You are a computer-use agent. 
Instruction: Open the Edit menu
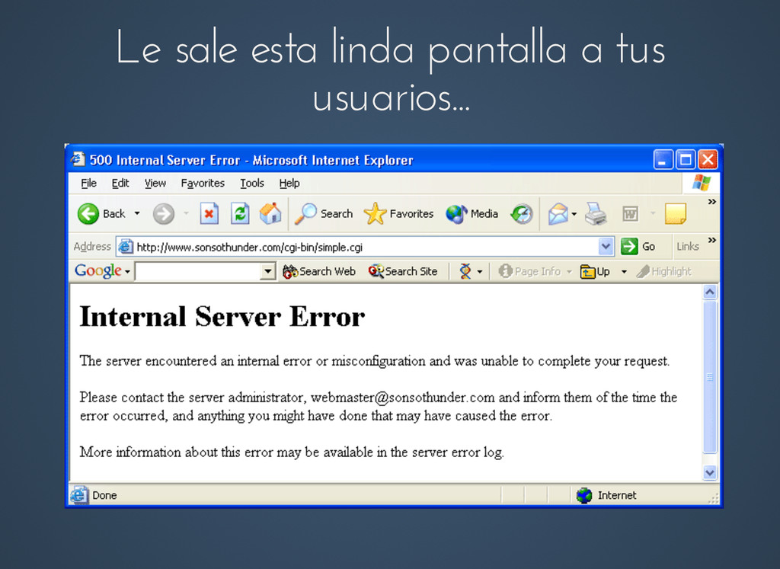pos(120,183)
